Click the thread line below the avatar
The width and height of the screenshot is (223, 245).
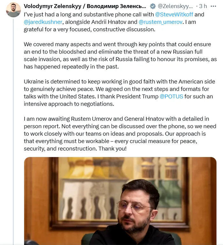click(x=13, y=127)
